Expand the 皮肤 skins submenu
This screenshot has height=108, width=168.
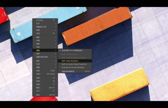45,54
